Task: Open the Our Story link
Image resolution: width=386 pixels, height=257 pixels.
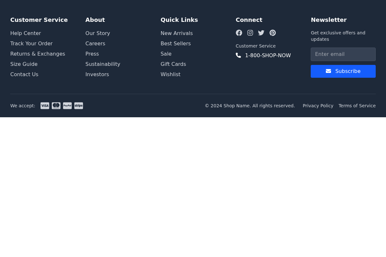Action: pyautogui.click(x=98, y=33)
